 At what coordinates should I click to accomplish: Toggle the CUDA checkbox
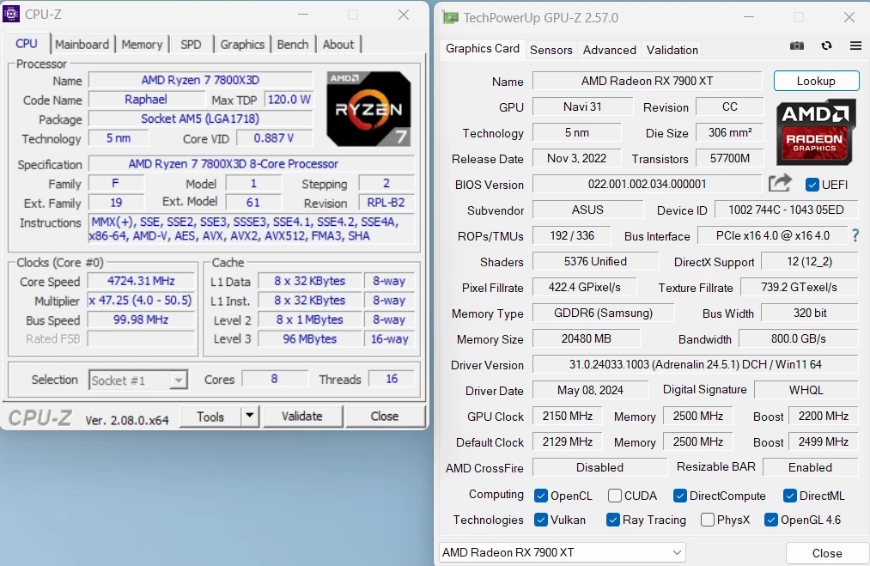point(614,496)
